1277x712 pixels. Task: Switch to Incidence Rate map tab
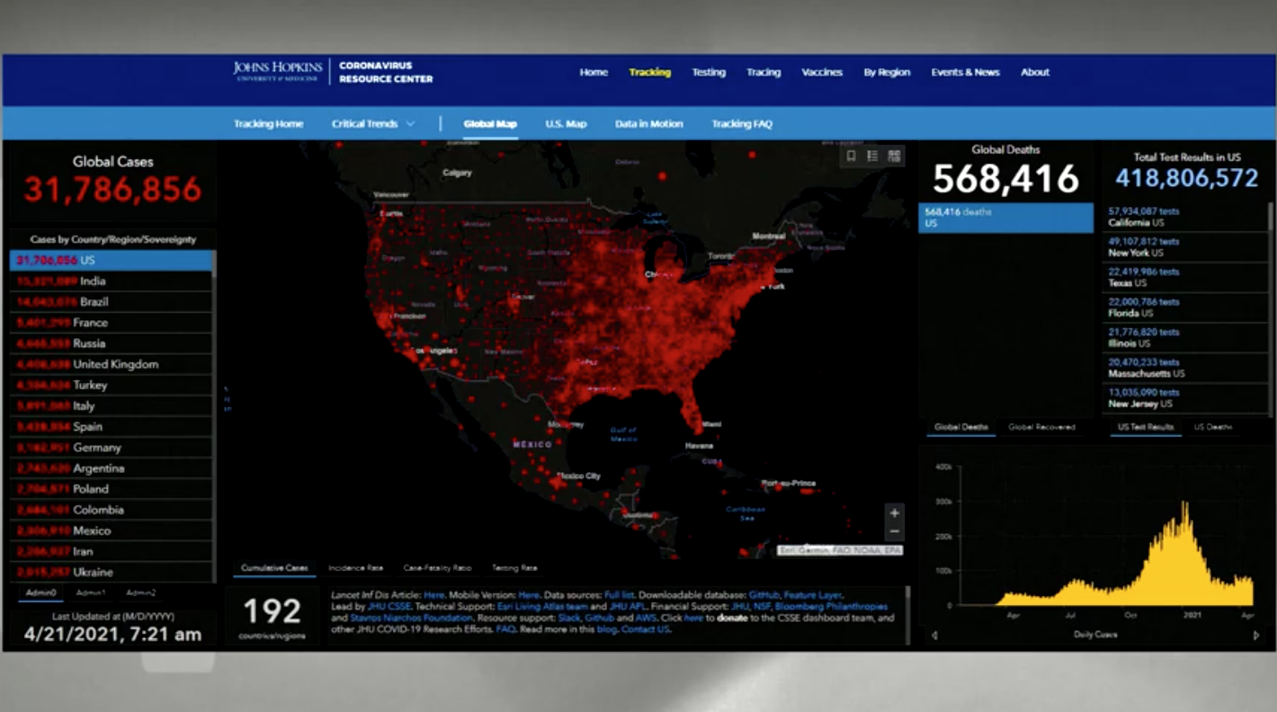355,568
